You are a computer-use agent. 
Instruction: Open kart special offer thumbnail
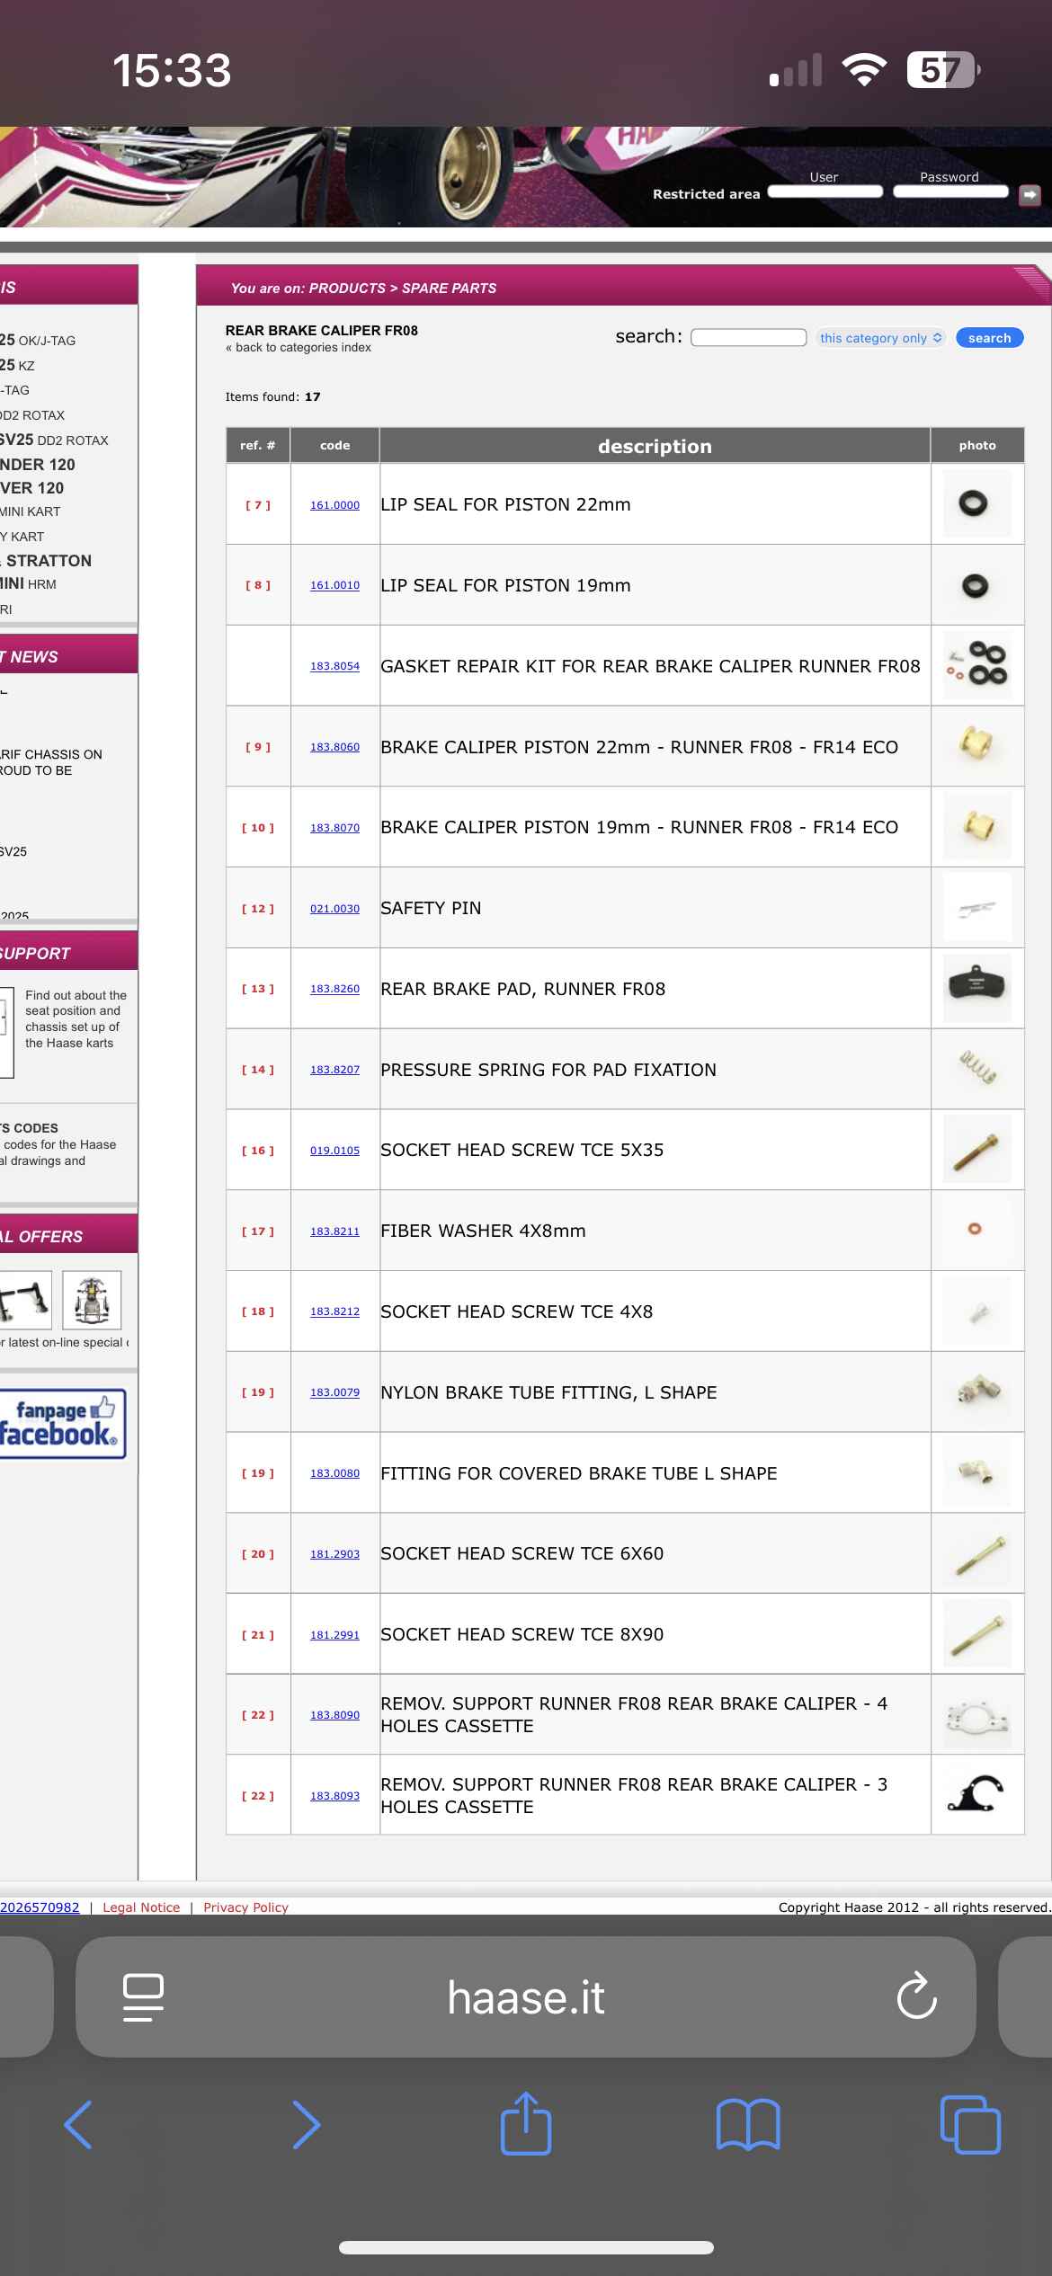pos(92,1300)
